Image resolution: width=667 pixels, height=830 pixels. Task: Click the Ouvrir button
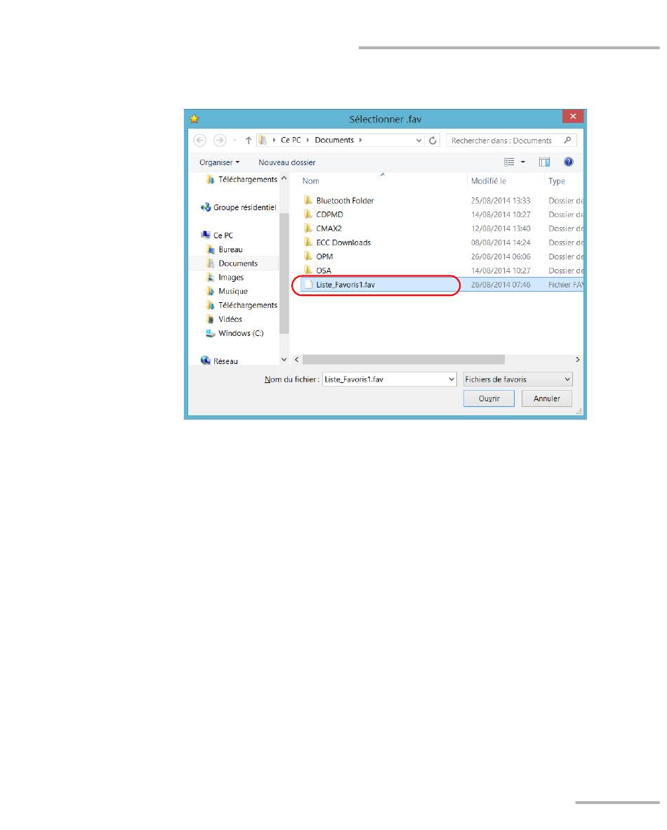click(x=489, y=398)
